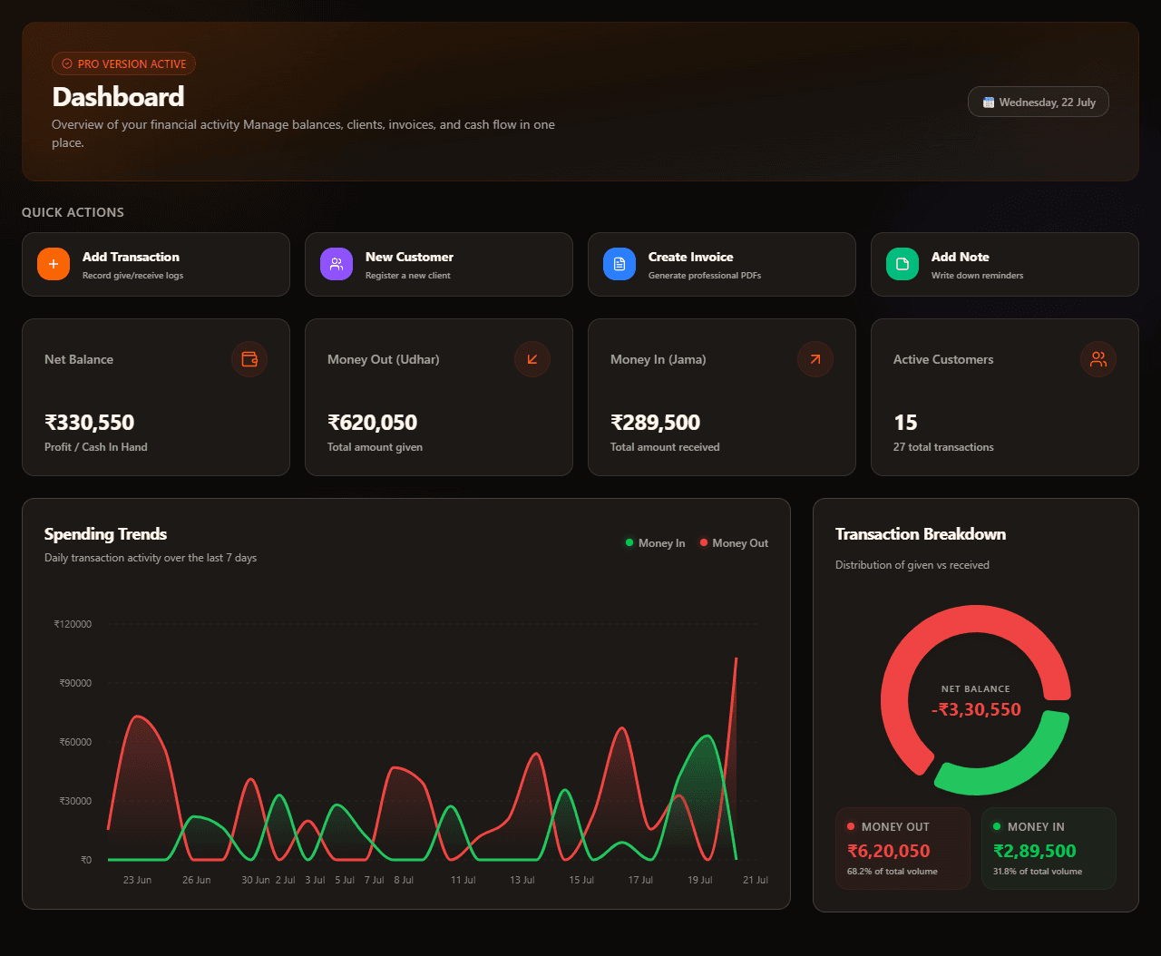This screenshot has width=1161, height=956.
Task: Click the 68.2% of total volume text
Action: click(x=893, y=872)
